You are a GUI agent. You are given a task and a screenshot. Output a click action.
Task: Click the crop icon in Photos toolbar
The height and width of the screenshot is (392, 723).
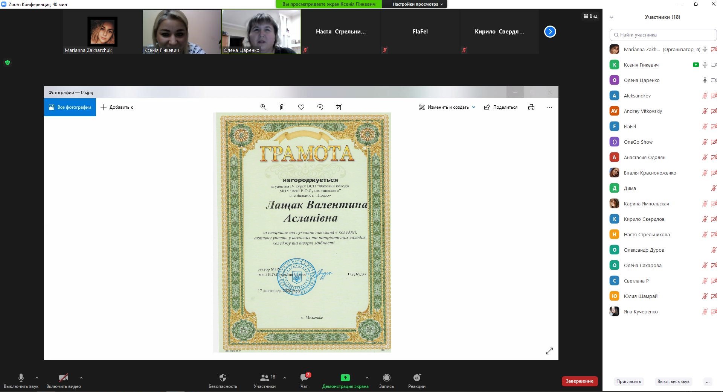(x=339, y=107)
